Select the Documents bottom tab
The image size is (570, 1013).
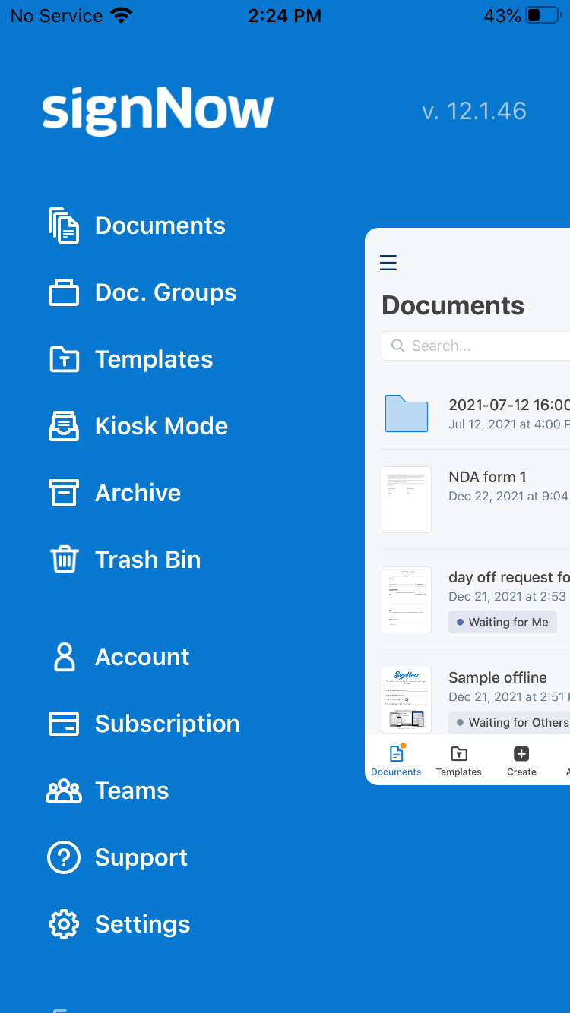(x=396, y=760)
